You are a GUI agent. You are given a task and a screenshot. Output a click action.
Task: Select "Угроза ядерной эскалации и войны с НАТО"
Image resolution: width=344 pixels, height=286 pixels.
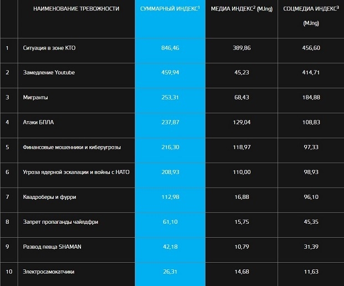[x=77, y=172]
